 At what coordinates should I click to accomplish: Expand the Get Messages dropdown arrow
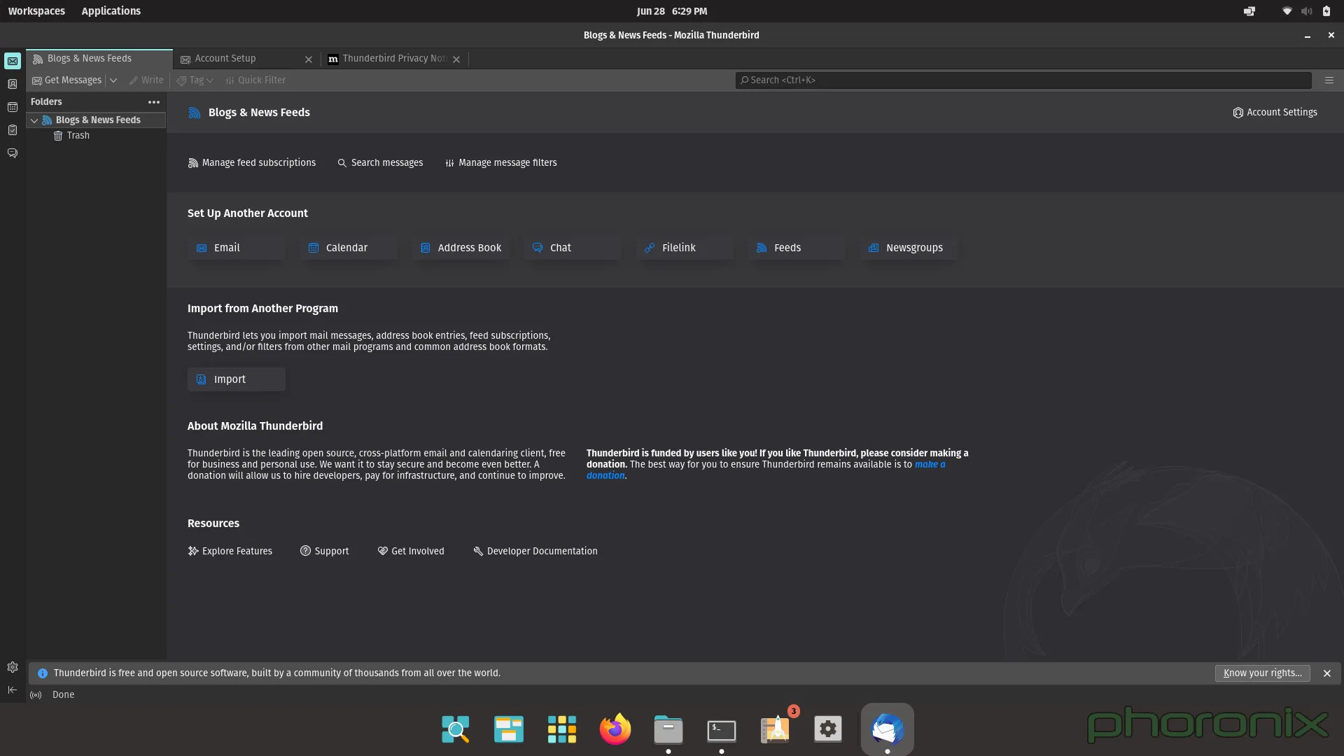pyautogui.click(x=113, y=80)
